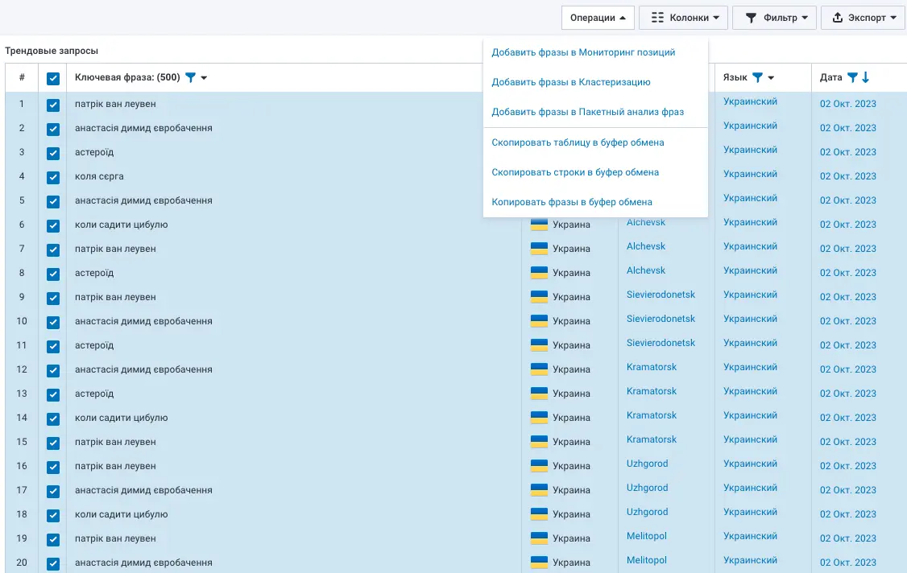The image size is (907, 573).
Task: Click the phrase астероїд in row 3
Action: point(94,152)
